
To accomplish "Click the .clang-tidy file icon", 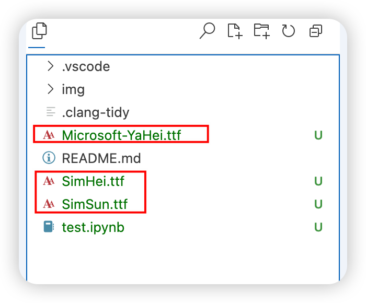I will pos(51,112).
